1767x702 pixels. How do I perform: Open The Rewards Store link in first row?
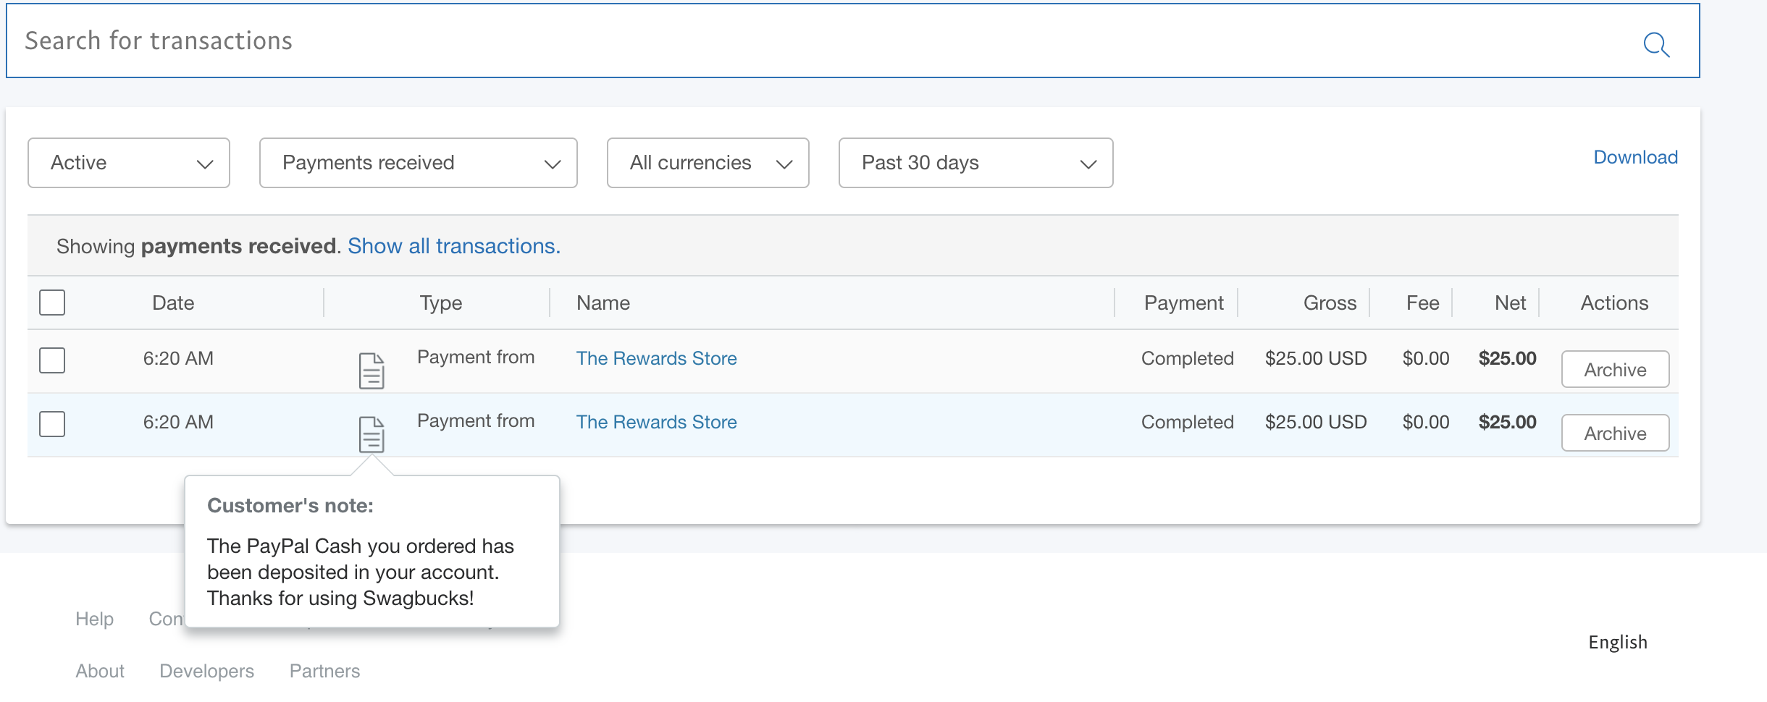click(x=656, y=358)
